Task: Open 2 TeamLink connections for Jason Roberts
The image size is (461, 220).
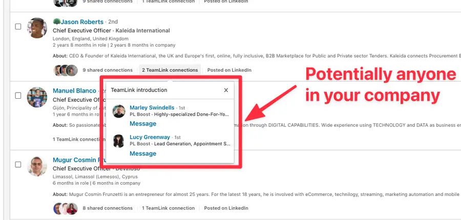Action: (x=170, y=70)
